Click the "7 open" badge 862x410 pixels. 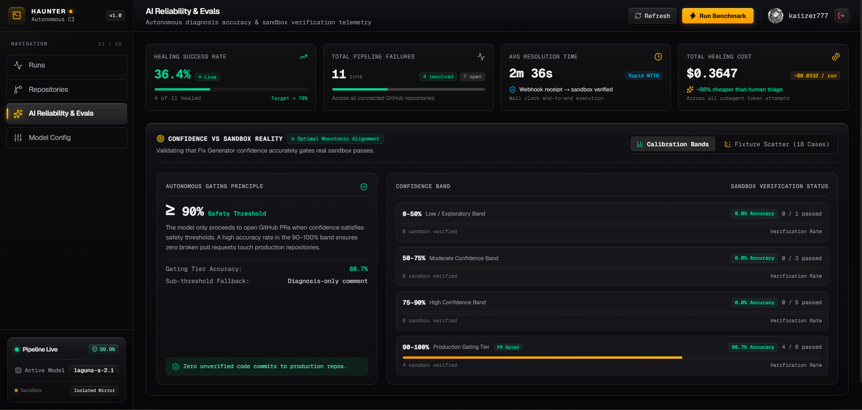click(472, 77)
